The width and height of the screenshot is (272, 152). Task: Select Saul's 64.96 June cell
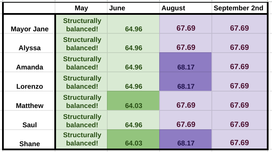133,120
